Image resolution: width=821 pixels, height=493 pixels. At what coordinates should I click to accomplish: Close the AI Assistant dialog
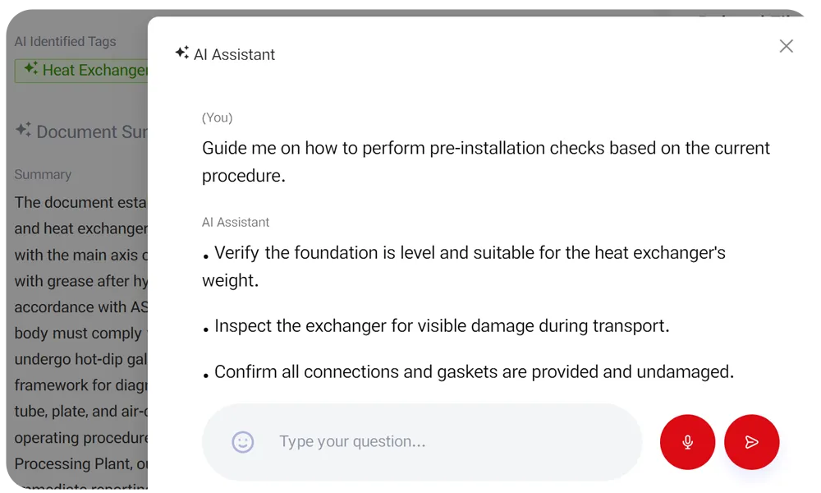[786, 47]
